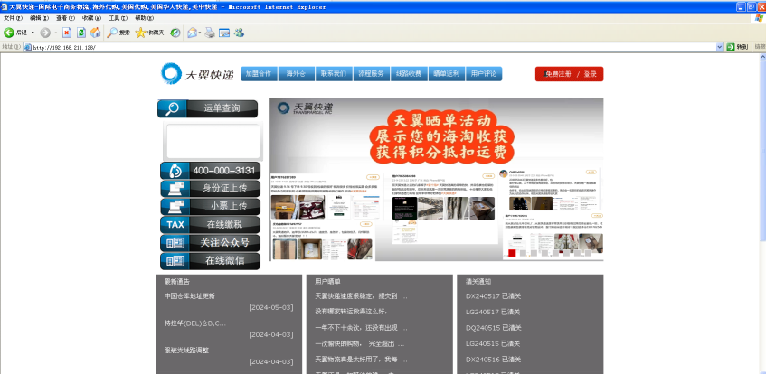Open the 编辑 (Edit) menu
Image resolution: width=766 pixels, height=374 pixels.
(39, 18)
